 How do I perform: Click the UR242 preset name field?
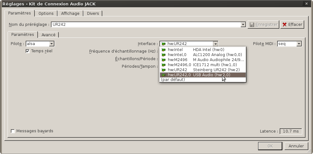146,25
